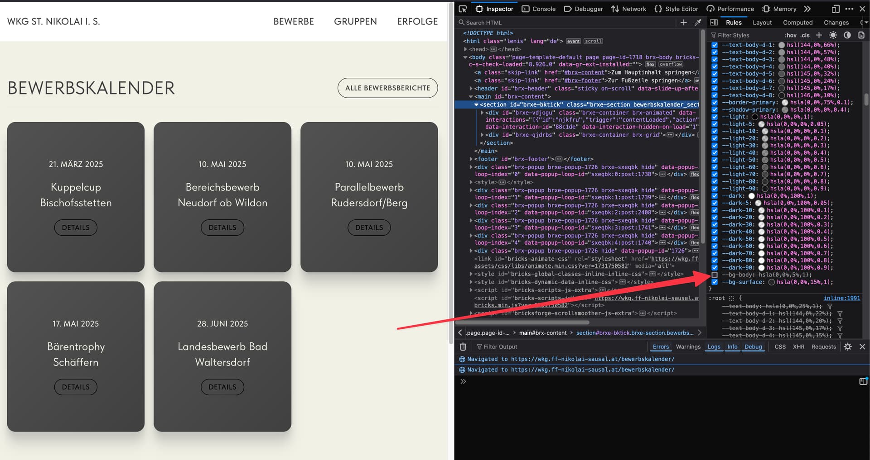Expand style bricks-global-classes-inline node
The width and height of the screenshot is (870, 460).
click(x=471, y=274)
